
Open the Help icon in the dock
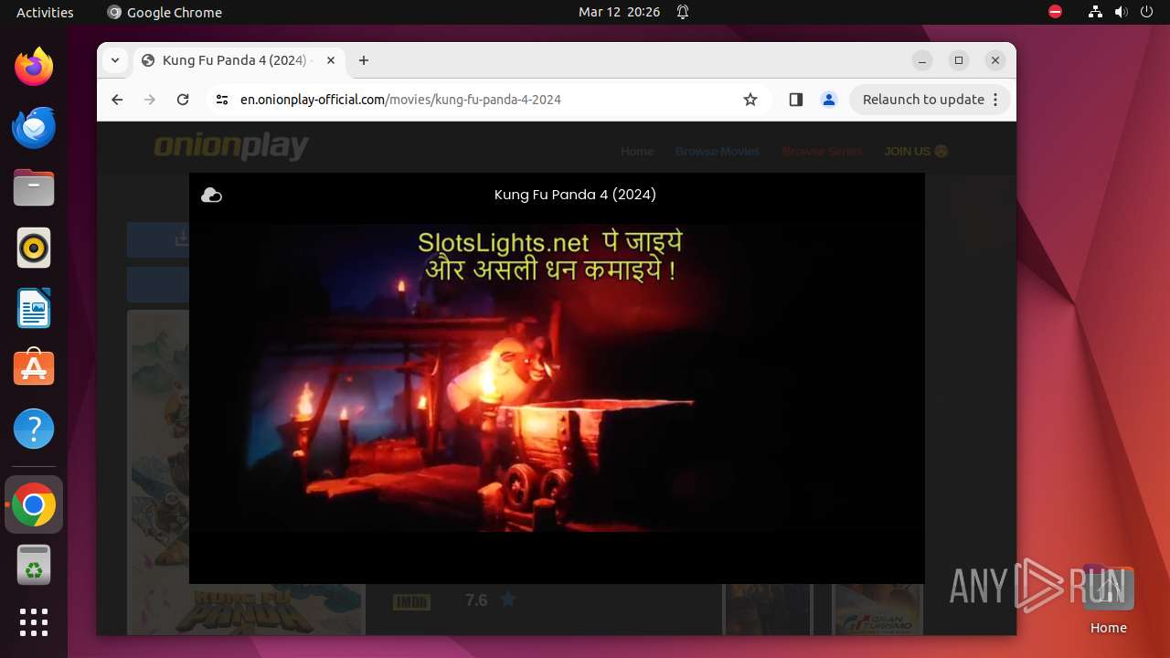[34, 429]
